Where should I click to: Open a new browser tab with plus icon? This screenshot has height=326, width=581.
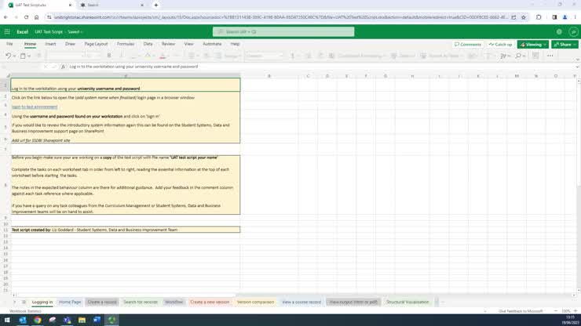155,5
